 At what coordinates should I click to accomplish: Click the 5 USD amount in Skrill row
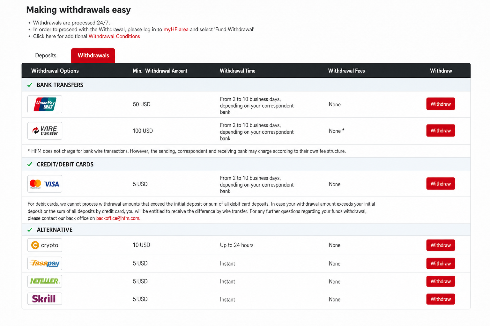pyautogui.click(x=140, y=299)
